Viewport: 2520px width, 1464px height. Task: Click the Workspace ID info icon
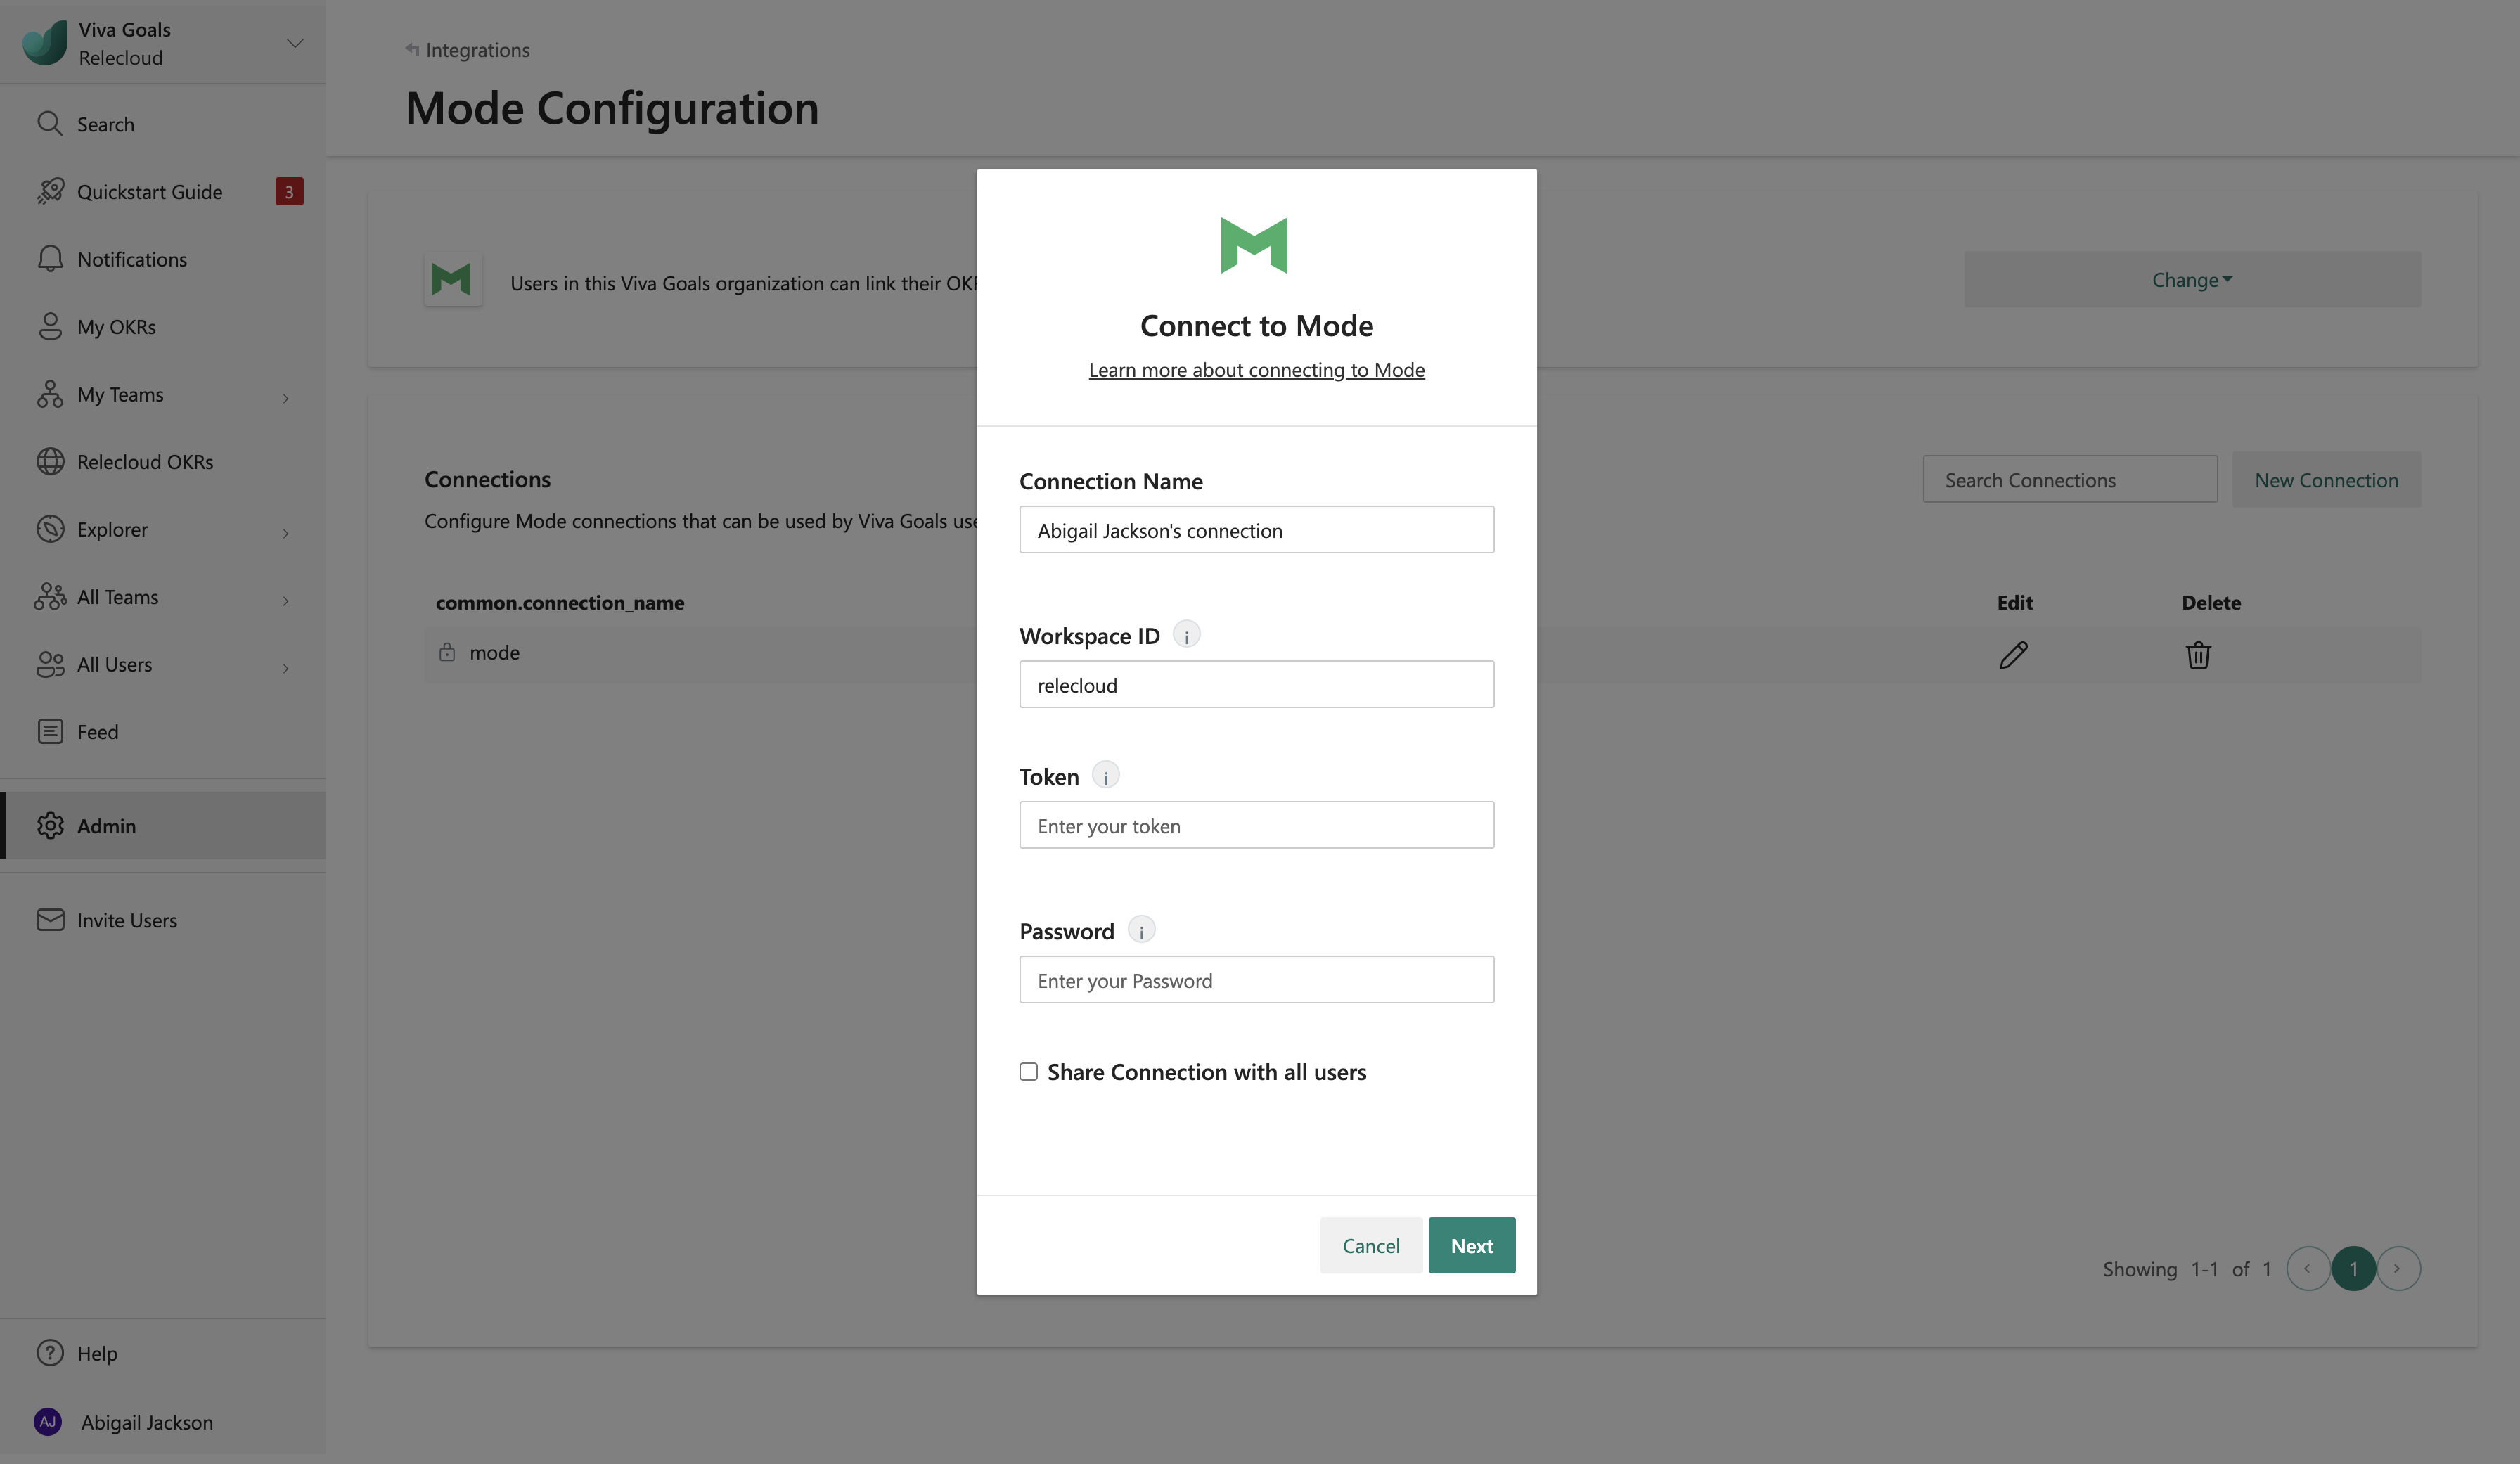[x=1186, y=635]
